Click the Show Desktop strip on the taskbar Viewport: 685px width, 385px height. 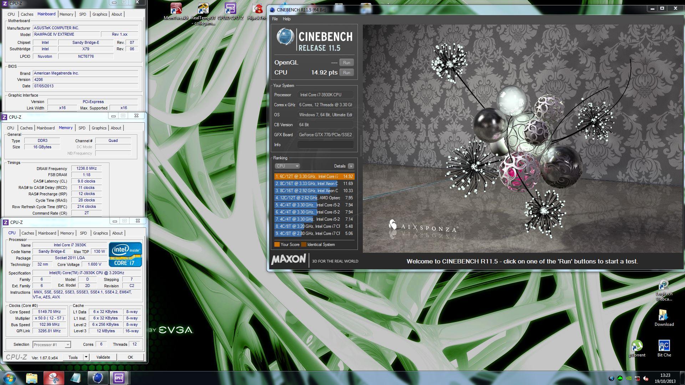[x=682, y=378]
